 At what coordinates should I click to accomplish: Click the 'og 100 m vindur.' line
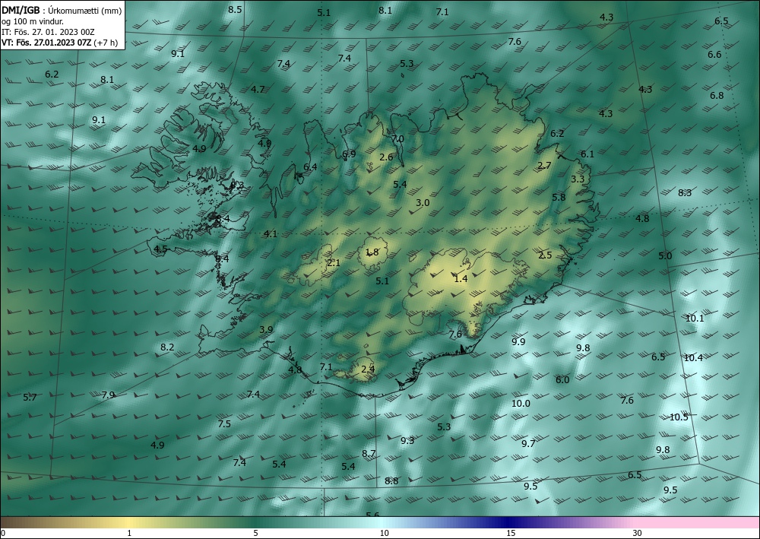tap(33, 21)
